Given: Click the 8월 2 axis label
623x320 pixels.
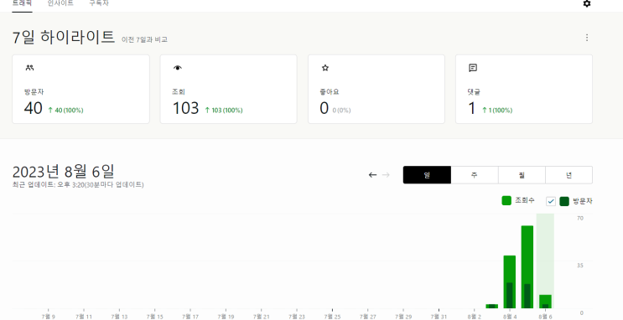Looking at the screenshot, I should (x=475, y=317).
